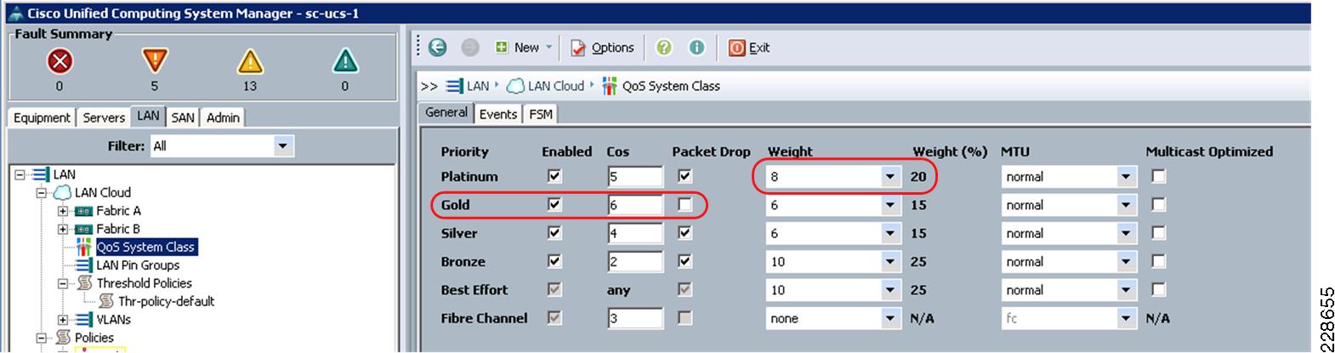Click the Cisco app icon in title bar
Screen dimensions: 1335x353
(14, 14)
